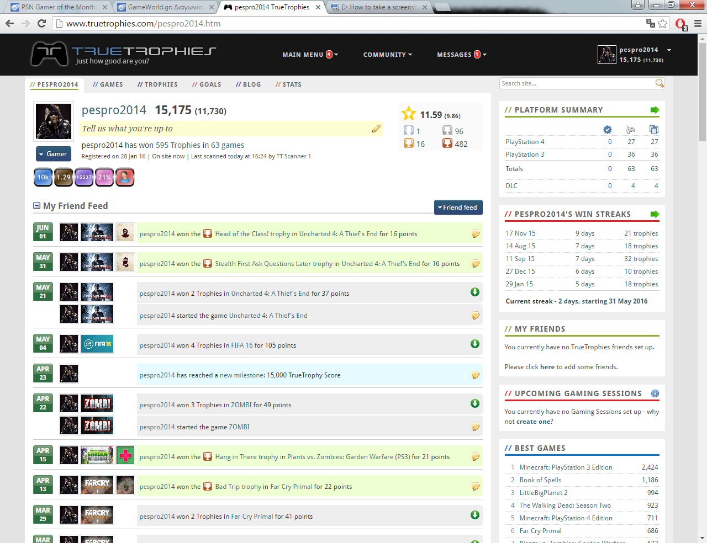Click the search magnifier icon
Screen dimensions: 707x543
[x=659, y=83]
